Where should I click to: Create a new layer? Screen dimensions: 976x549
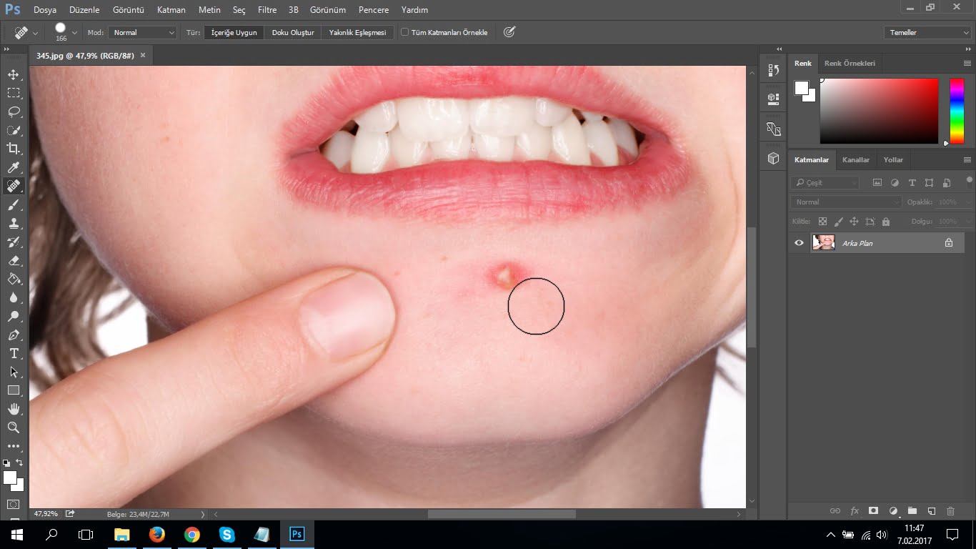[931, 510]
